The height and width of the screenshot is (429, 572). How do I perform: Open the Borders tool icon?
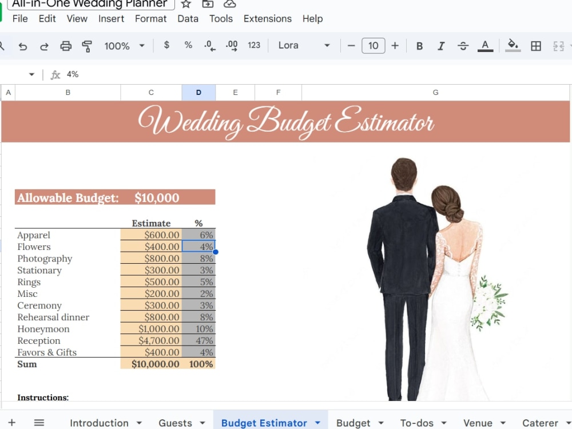click(x=536, y=46)
